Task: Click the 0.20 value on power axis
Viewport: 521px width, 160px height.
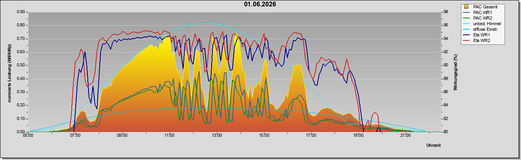Action: coord(20,105)
